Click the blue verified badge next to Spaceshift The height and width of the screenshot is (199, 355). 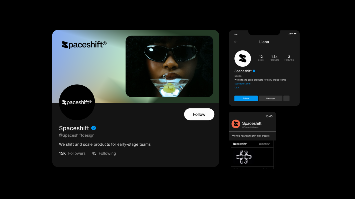[94, 128]
